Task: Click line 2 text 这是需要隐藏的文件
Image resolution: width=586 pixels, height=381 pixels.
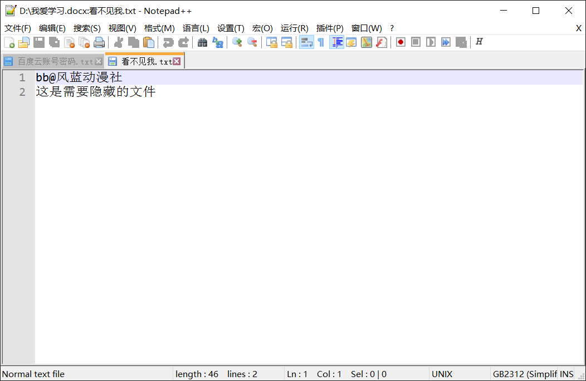Action: coord(95,92)
